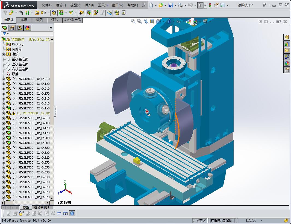Open the Help question mark dropdown arrow
Viewport: 291px width, 224px height.
click(269, 5)
